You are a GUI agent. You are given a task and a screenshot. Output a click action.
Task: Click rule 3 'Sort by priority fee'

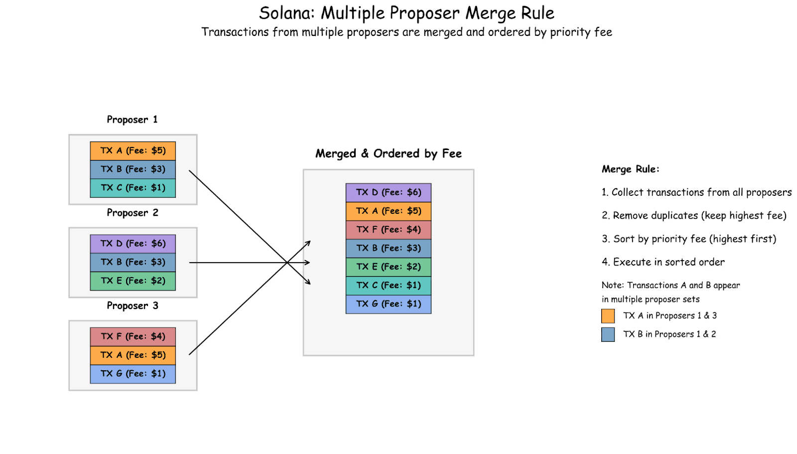pyautogui.click(x=689, y=239)
